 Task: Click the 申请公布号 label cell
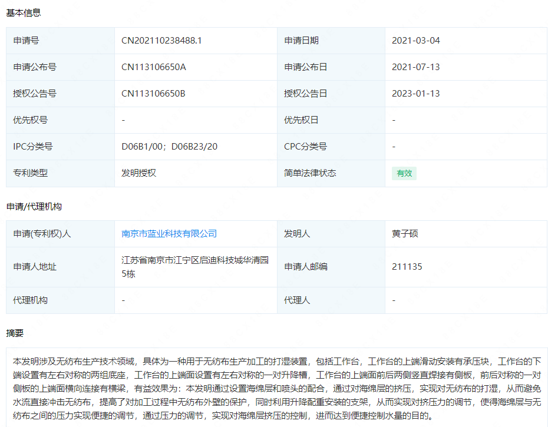[60, 67]
